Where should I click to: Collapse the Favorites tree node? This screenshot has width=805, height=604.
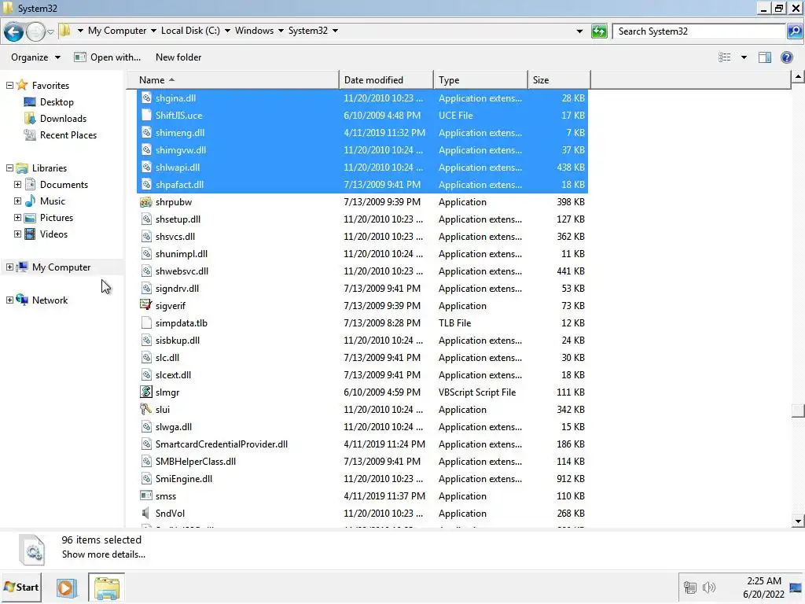pos(9,85)
